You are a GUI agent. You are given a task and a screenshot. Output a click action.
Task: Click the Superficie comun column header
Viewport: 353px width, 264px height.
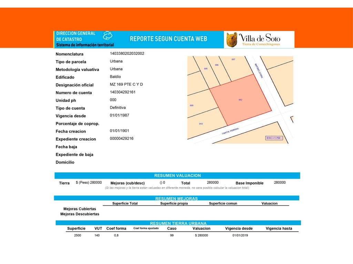click(223, 203)
